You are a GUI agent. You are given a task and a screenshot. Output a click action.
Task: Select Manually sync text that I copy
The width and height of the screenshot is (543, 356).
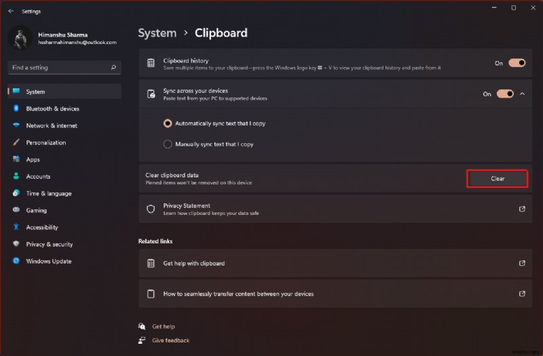[x=168, y=144]
